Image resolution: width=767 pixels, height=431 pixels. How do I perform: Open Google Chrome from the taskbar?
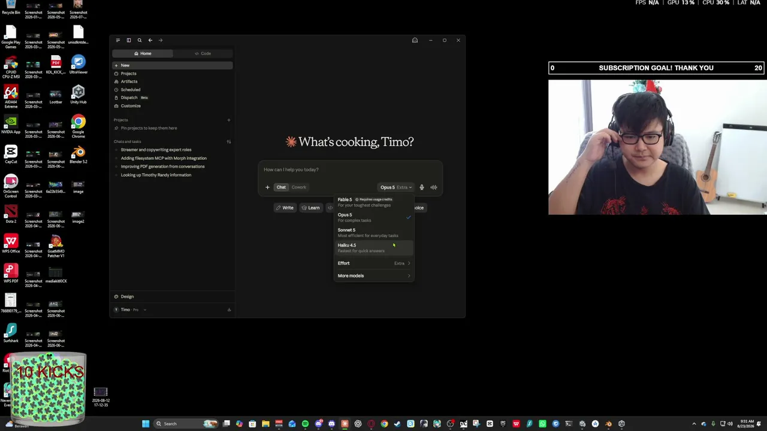click(384, 424)
